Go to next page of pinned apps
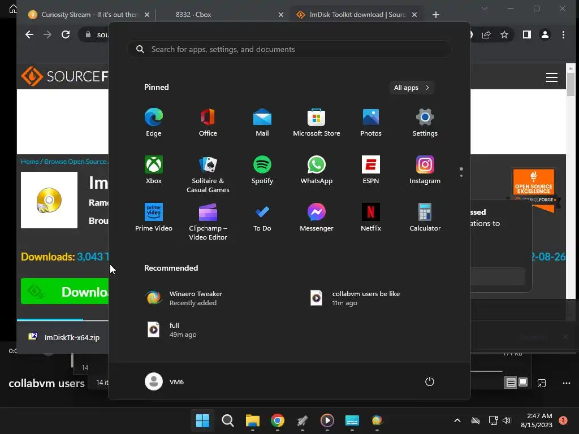Viewport: 579px width, 434px height. click(461, 176)
